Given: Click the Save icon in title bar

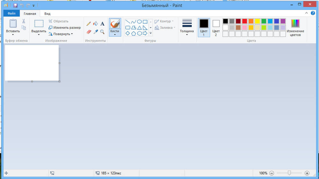Looking at the screenshot, I should coord(15,5).
